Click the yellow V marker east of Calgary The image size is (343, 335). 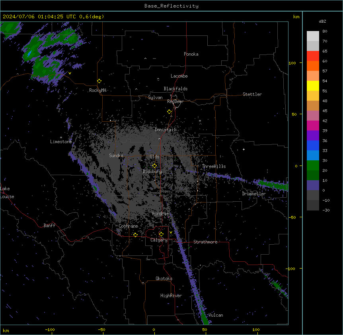pyautogui.click(x=171, y=232)
